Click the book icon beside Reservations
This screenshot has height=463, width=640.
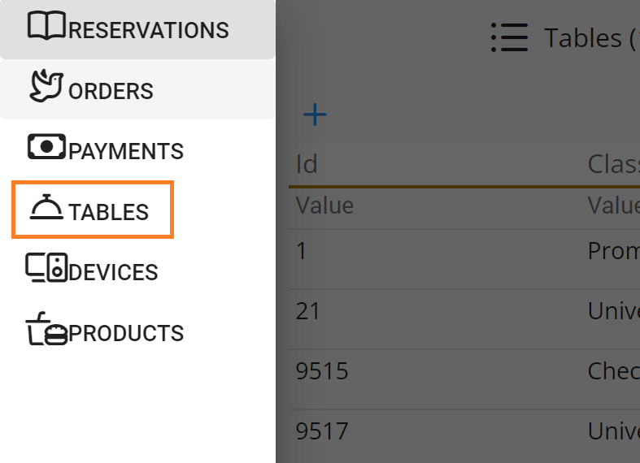pyautogui.click(x=46, y=27)
